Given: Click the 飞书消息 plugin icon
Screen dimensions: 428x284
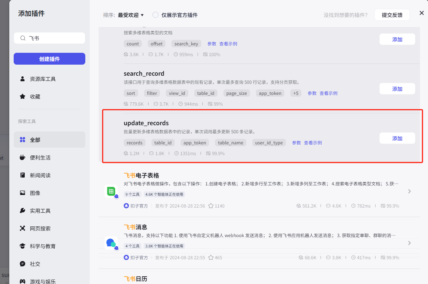Looking at the screenshot, I should [112, 243].
